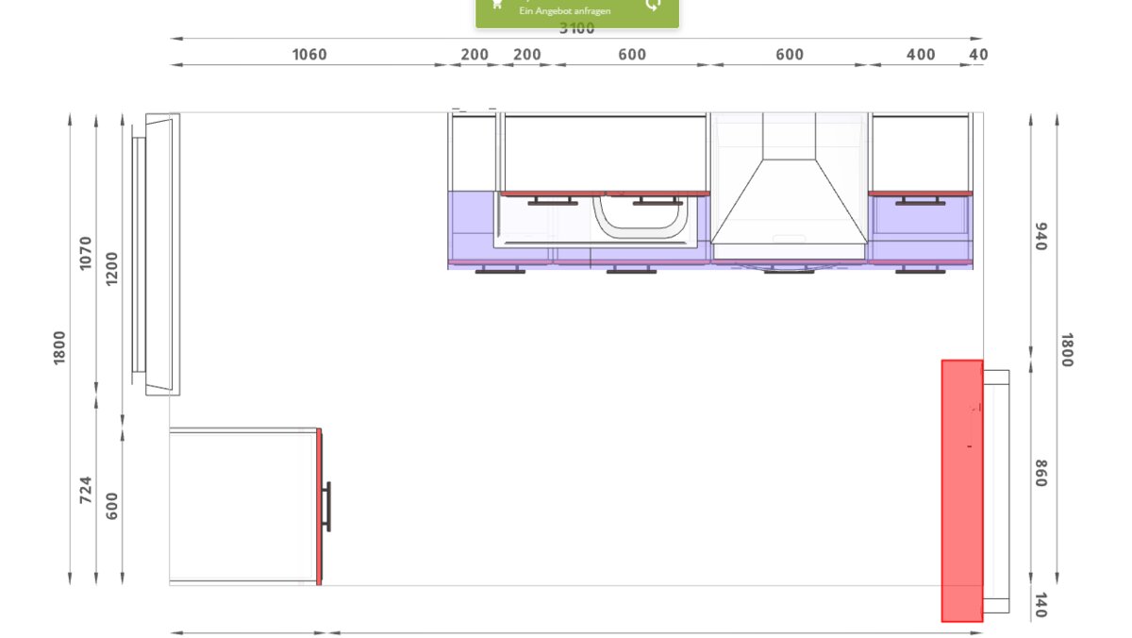Click the 1200 window dimension label
Image resolution: width=1132 pixels, height=638 pixels.
point(112,268)
